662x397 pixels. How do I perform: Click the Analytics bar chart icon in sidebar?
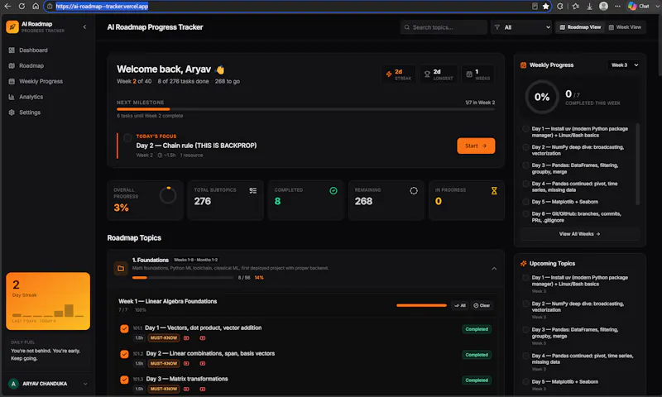12,97
